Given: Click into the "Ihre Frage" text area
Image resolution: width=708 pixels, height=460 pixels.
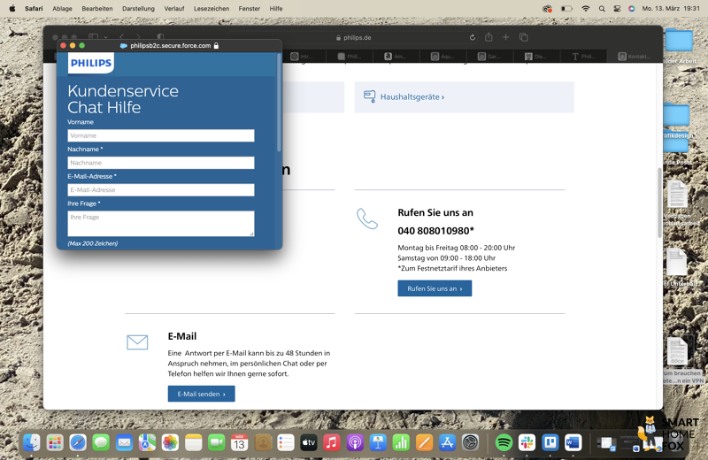Looking at the screenshot, I should [161, 223].
